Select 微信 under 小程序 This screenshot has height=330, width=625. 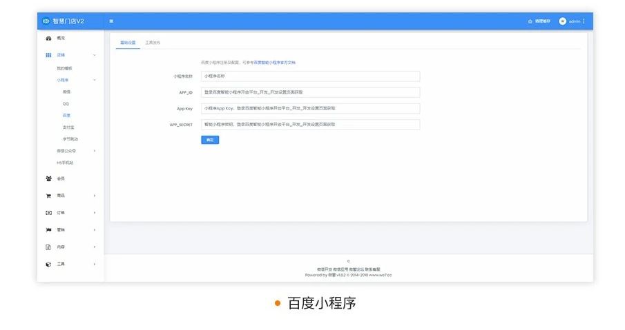pos(66,92)
